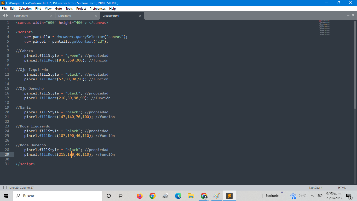
Task: Change Tab Size: 4 setting
Action: (x=315, y=188)
